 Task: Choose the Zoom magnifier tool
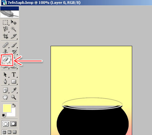pos(14,97)
